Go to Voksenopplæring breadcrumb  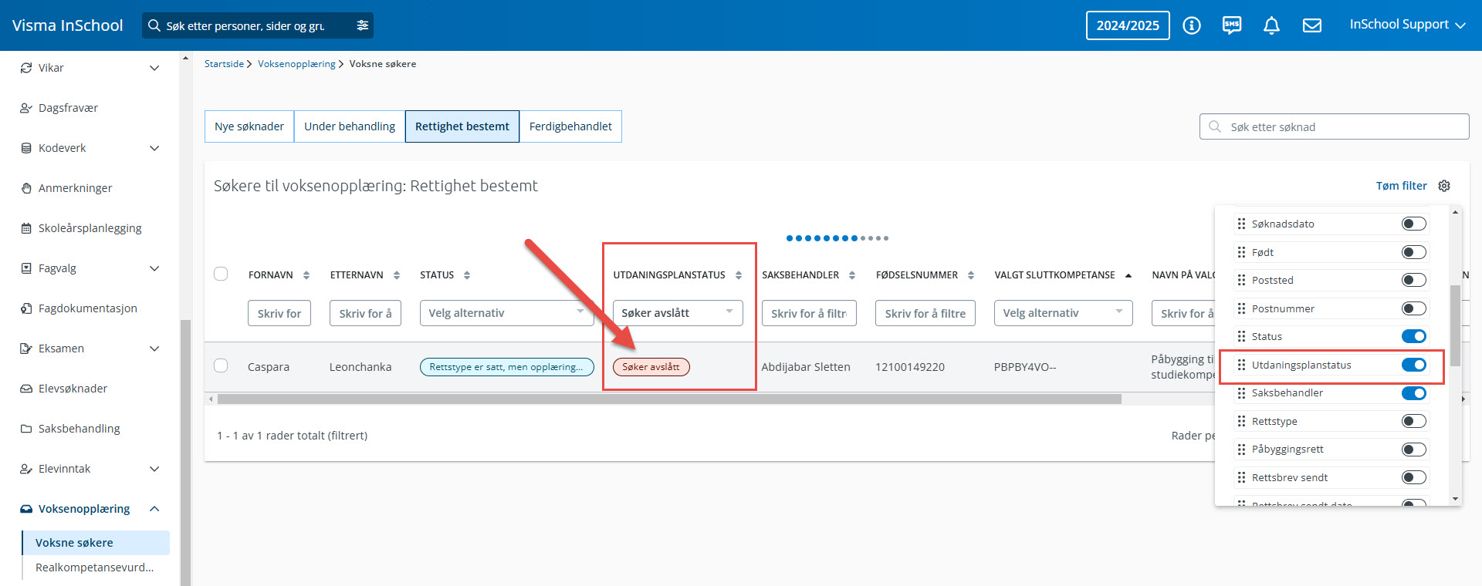click(296, 64)
